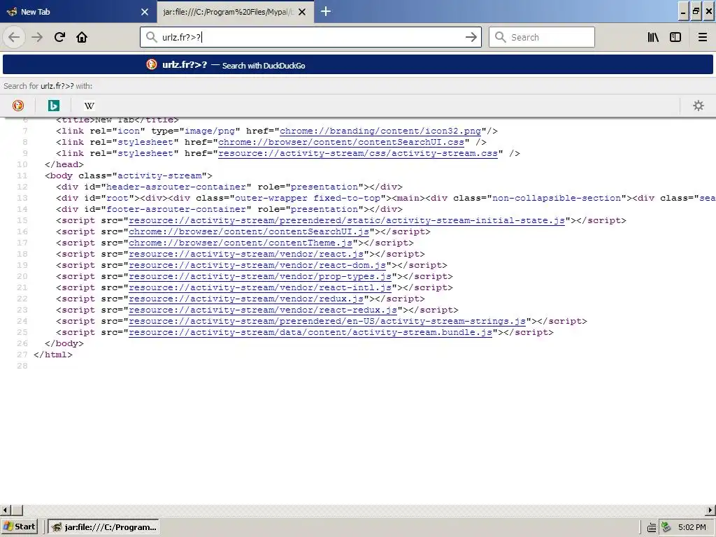
Task: Close the jar:file tab
Action: [302, 12]
